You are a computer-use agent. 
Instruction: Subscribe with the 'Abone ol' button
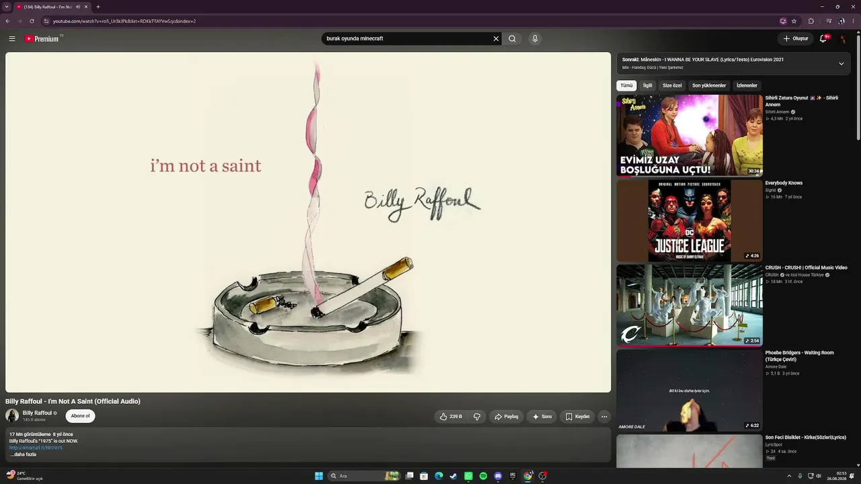[80, 416]
